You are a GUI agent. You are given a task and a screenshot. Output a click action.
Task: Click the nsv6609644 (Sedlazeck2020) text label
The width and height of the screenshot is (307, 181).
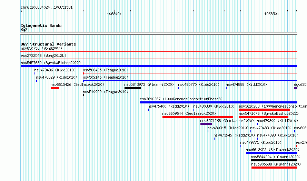189,113
